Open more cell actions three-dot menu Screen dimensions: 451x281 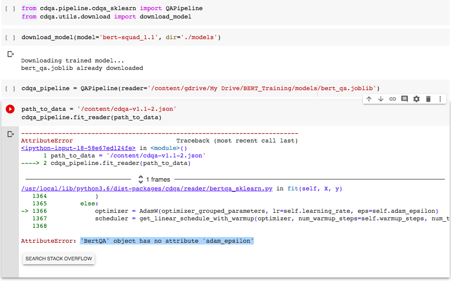click(440, 99)
